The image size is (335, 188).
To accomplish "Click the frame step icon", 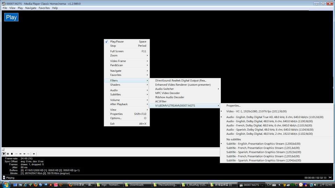I will pos(34,154).
